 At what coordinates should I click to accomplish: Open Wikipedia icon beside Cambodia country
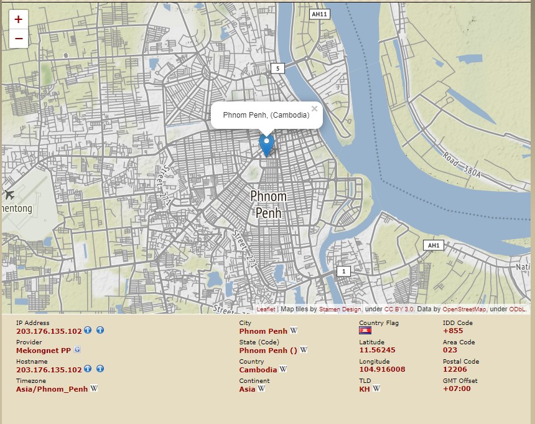pos(283,369)
